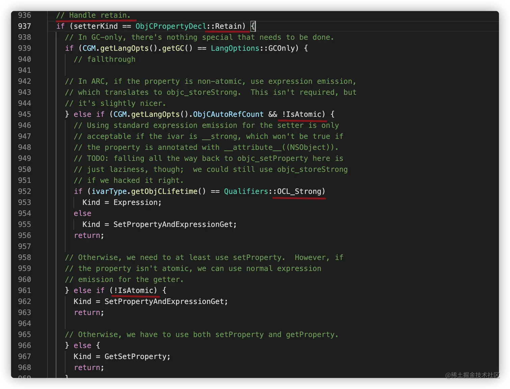510x389 pixels.
Task: Click the '// Handle retain.' comment
Action: point(93,15)
